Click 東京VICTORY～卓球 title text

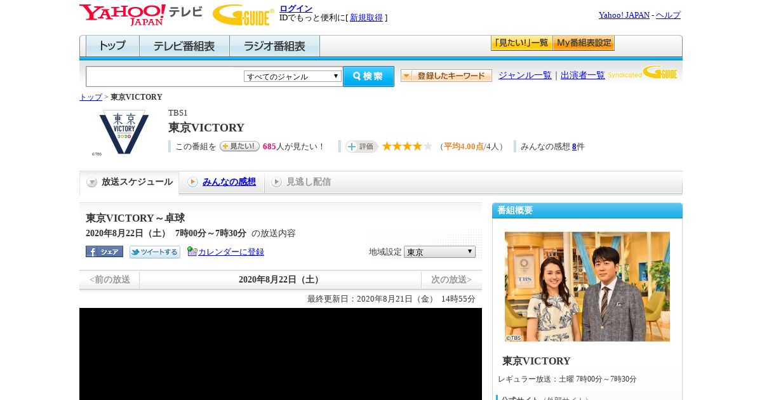[x=135, y=218]
